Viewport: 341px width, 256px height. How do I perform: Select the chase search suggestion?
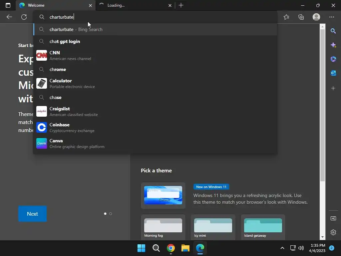coord(155,97)
